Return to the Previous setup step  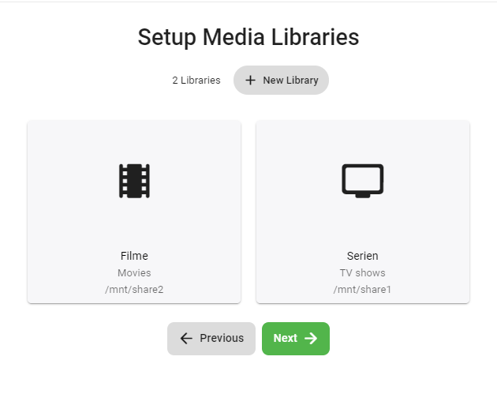[x=211, y=339]
